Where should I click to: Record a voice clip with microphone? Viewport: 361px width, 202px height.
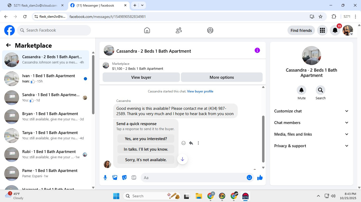point(105,178)
